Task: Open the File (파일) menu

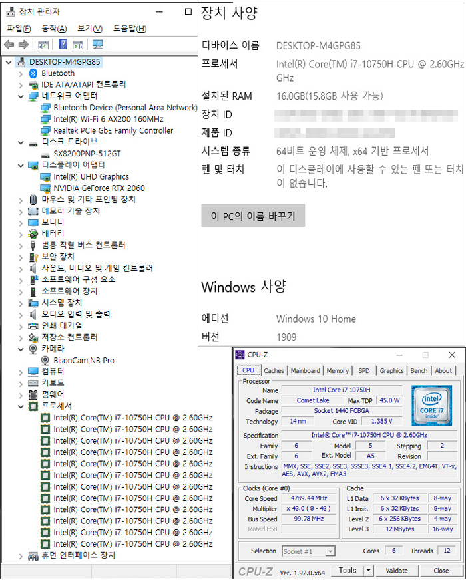Action: coord(19,29)
